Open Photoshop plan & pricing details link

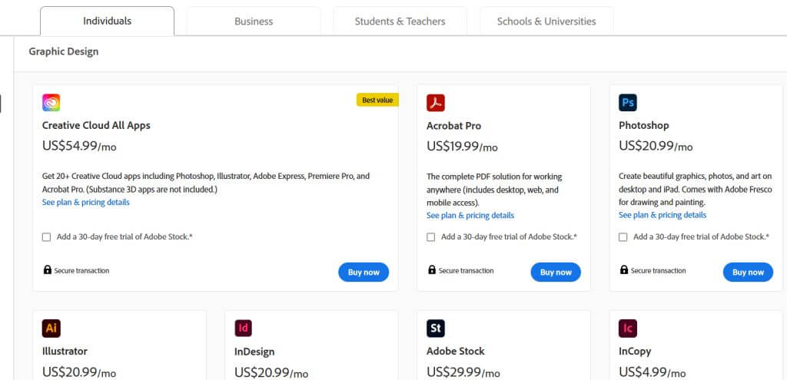coord(662,215)
